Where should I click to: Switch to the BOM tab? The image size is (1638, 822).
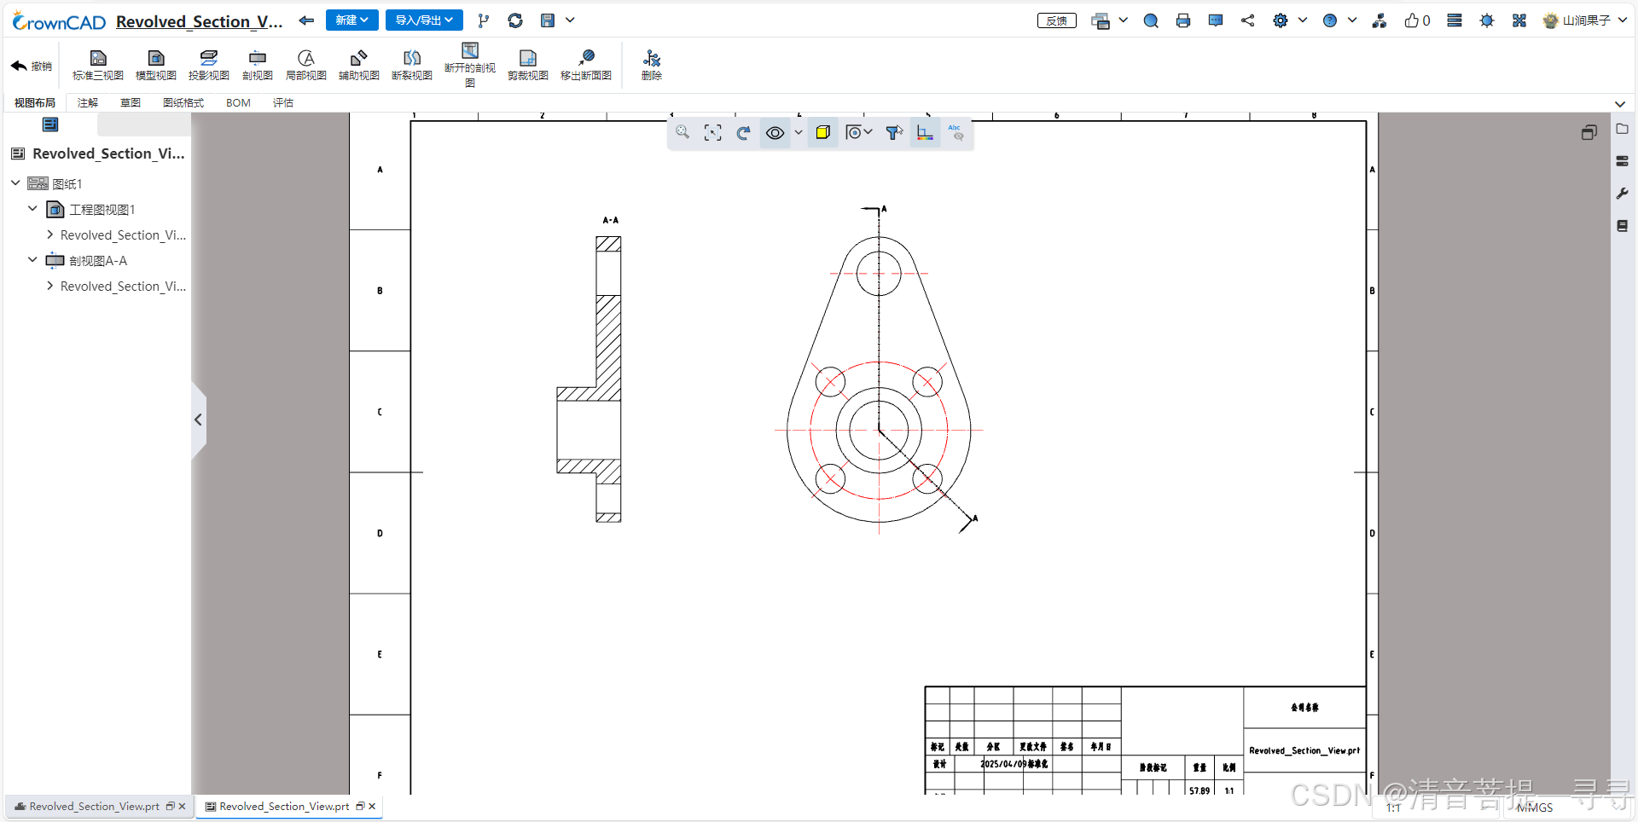pos(238,102)
